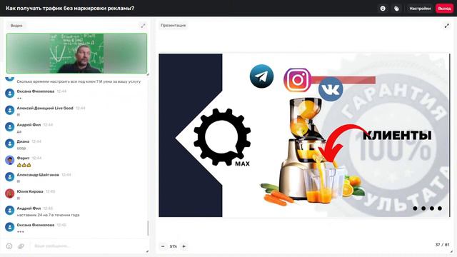Click Александр Шайтанов's avatar in chat
Image resolution: width=457 pixels, height=257 pixels.
(9, 176)
